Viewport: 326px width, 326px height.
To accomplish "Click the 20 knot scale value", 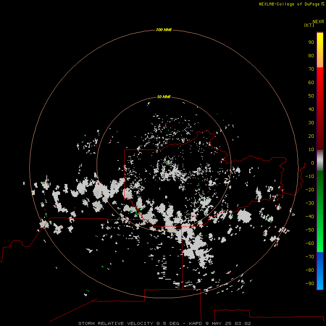I will point(311,136).
